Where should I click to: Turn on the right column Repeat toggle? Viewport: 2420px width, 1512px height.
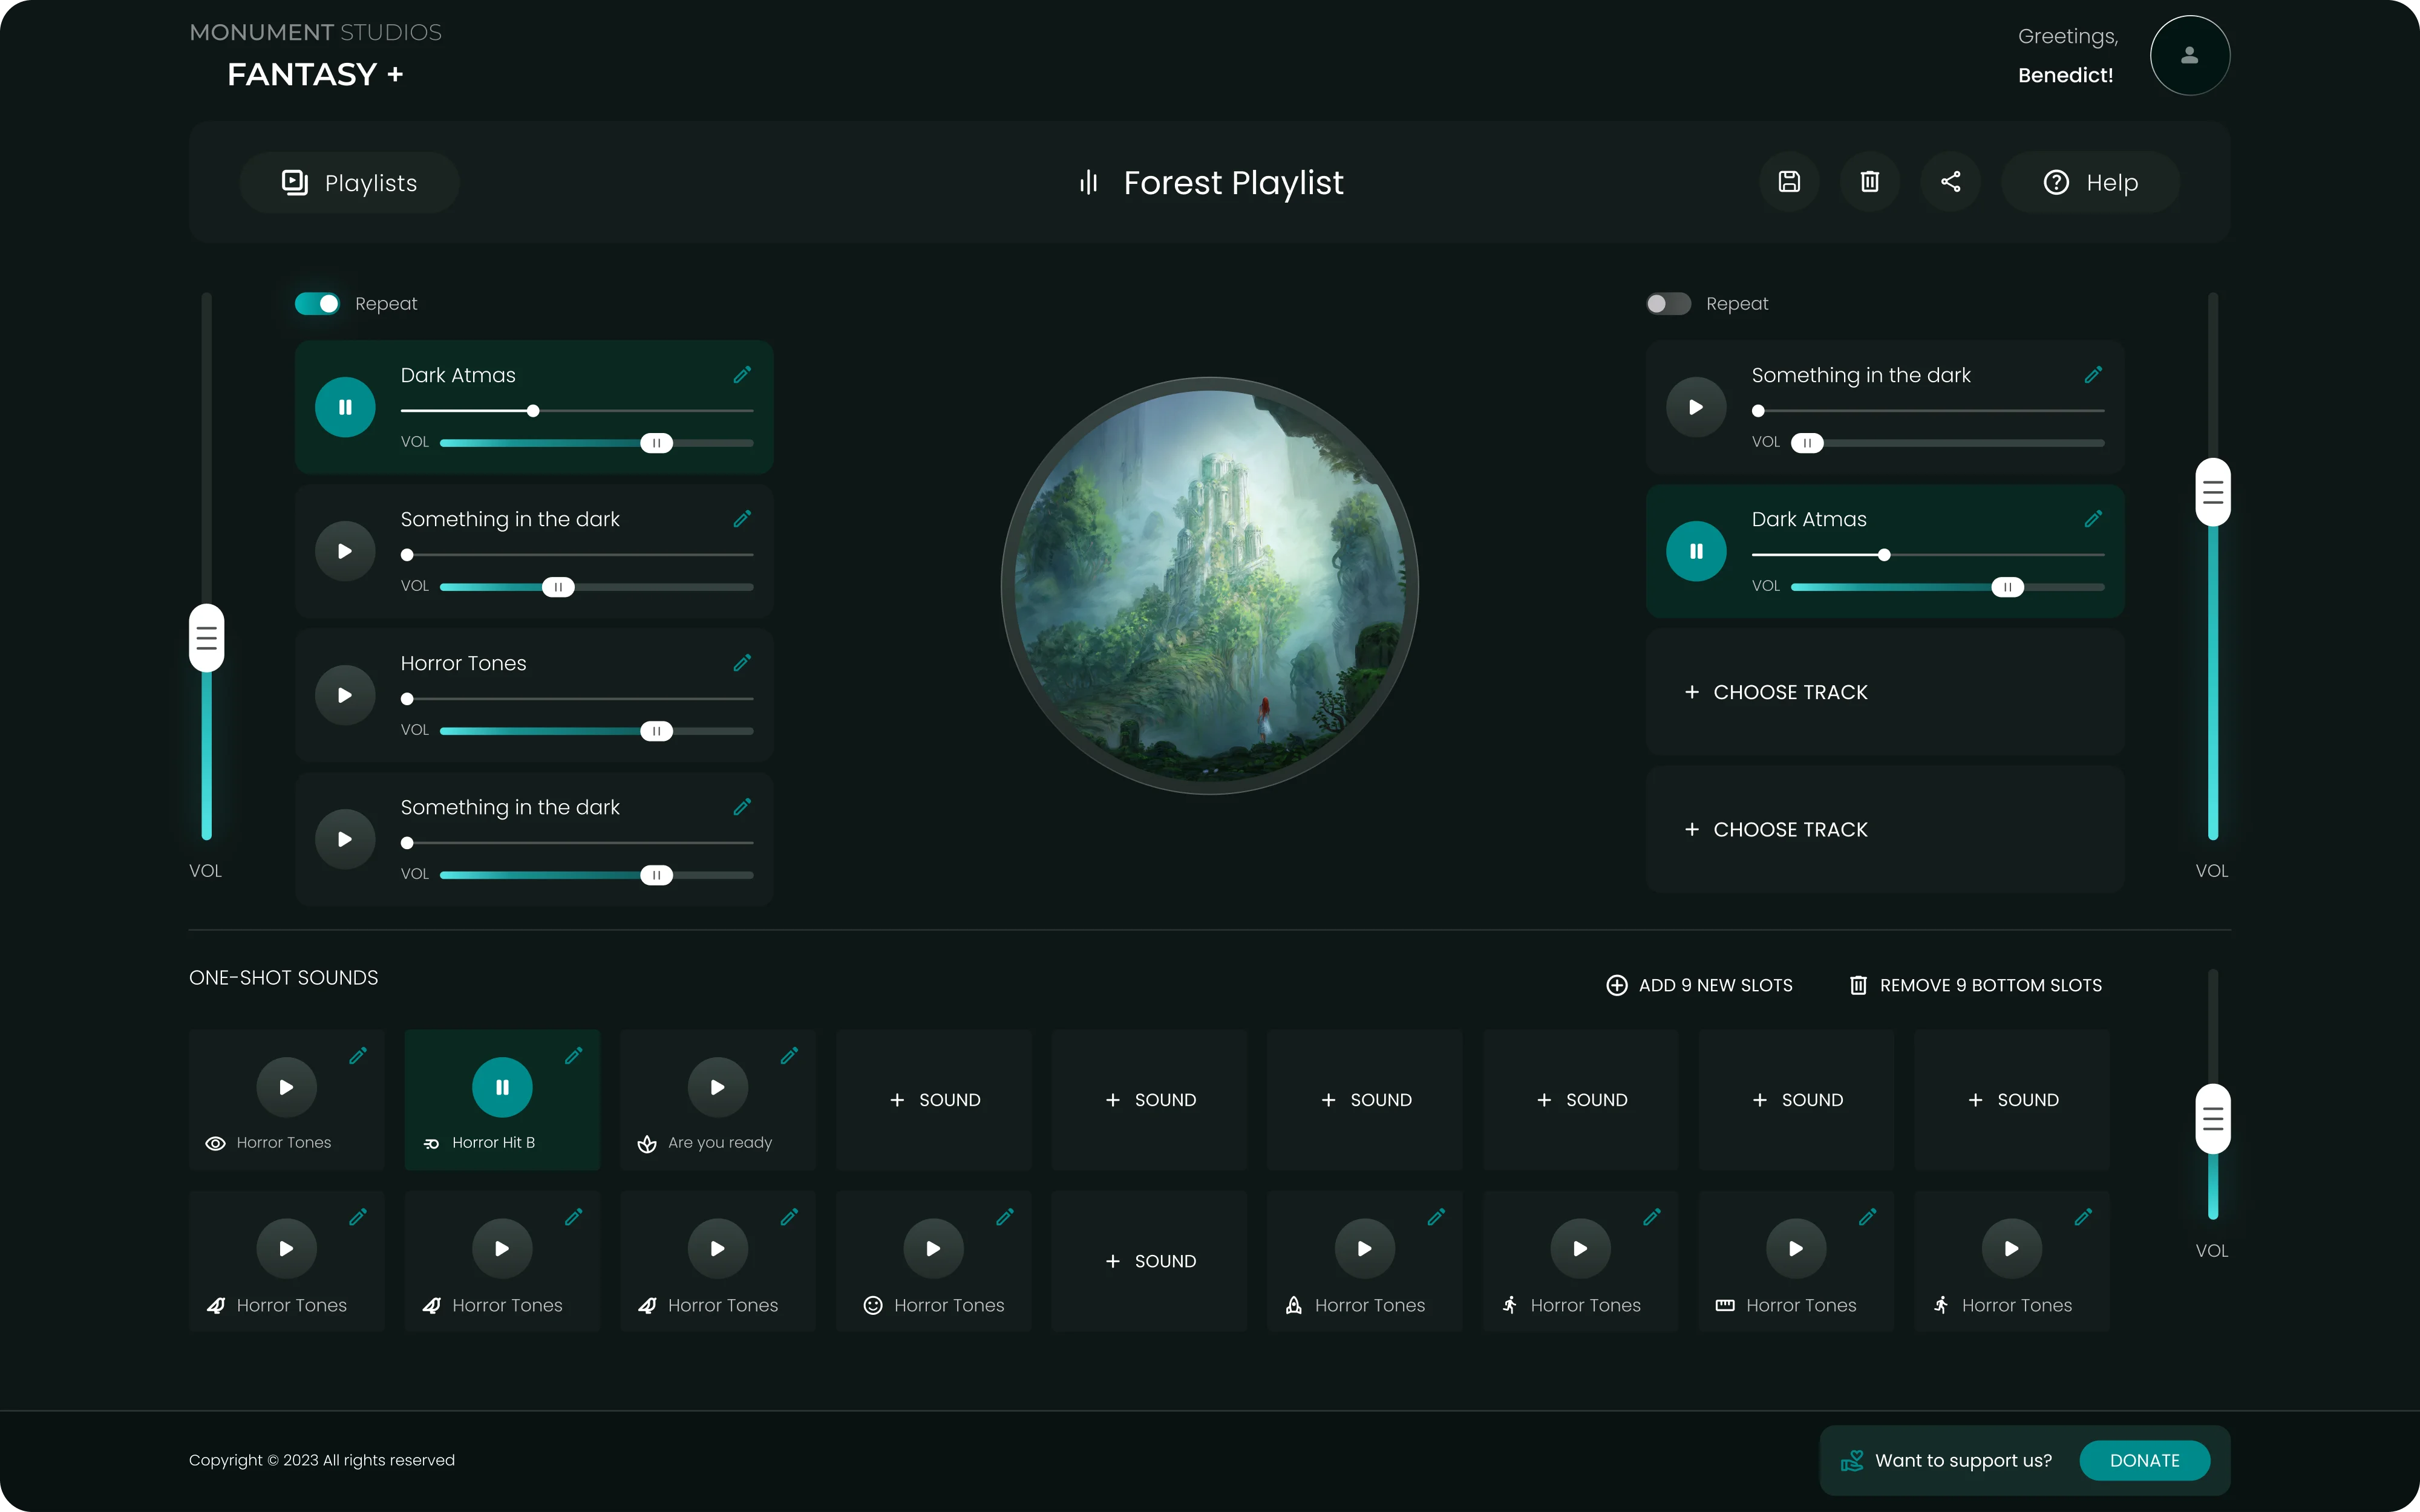click(1668, 303)
